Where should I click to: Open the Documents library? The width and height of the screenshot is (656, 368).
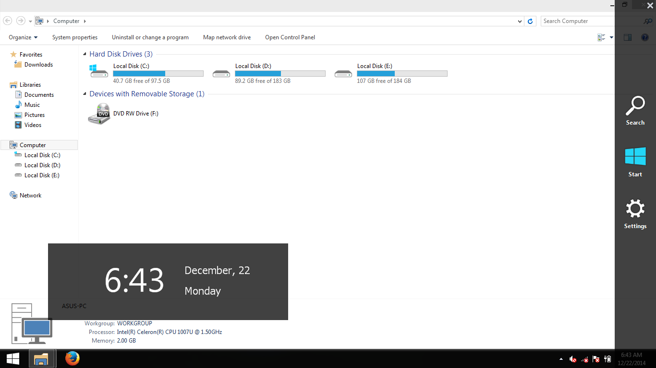[39, 95]
